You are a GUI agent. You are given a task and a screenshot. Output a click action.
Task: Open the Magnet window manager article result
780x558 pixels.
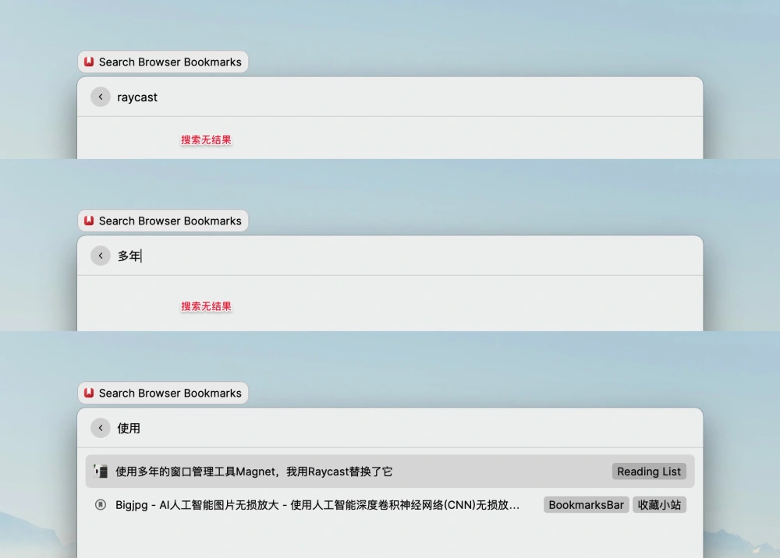(390, 471)
